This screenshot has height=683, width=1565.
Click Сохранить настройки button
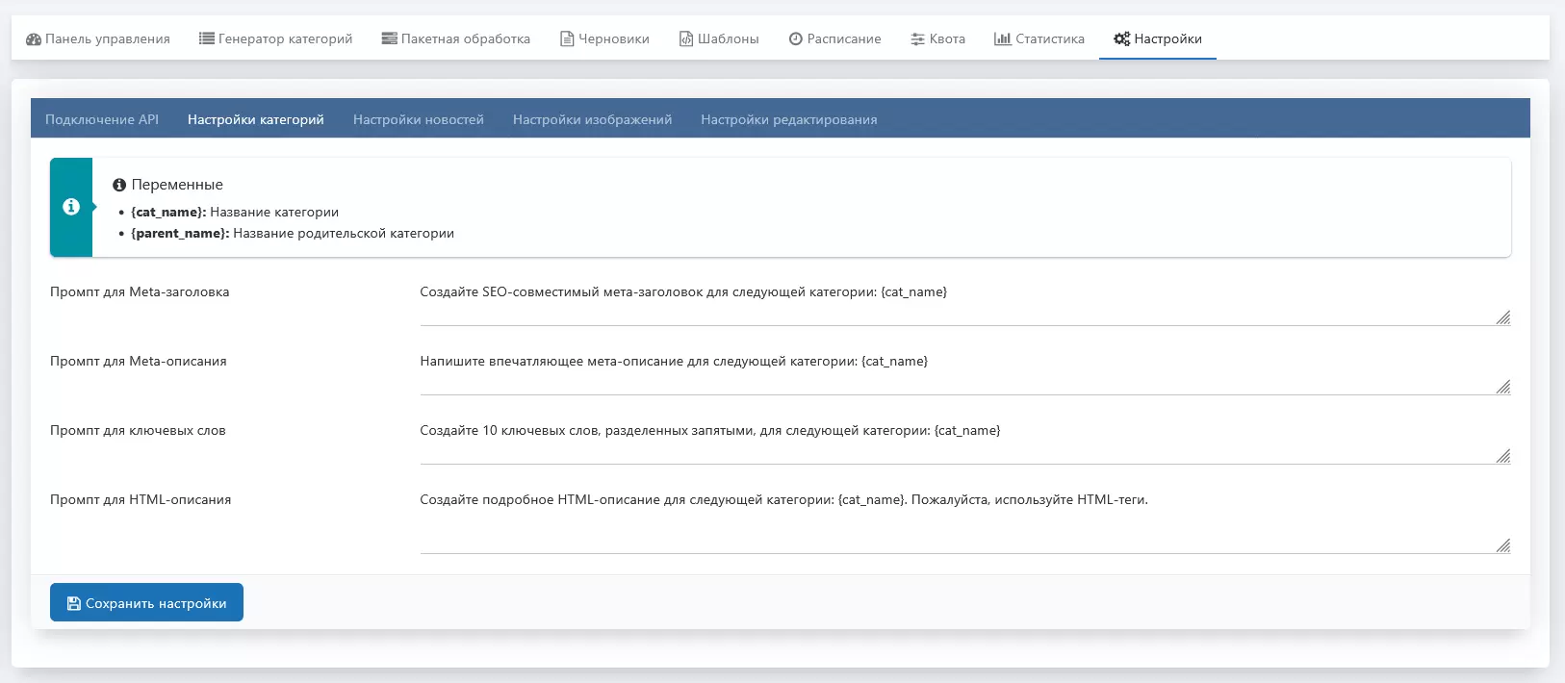pos(146,603)
